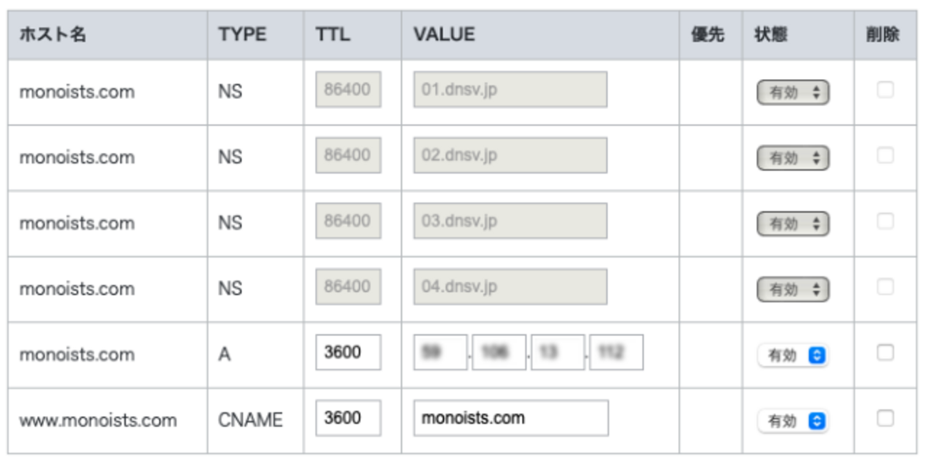926x460 pixels.
Task: Open status dropdown for 03.dnsv.jp row
Action: 793,224
